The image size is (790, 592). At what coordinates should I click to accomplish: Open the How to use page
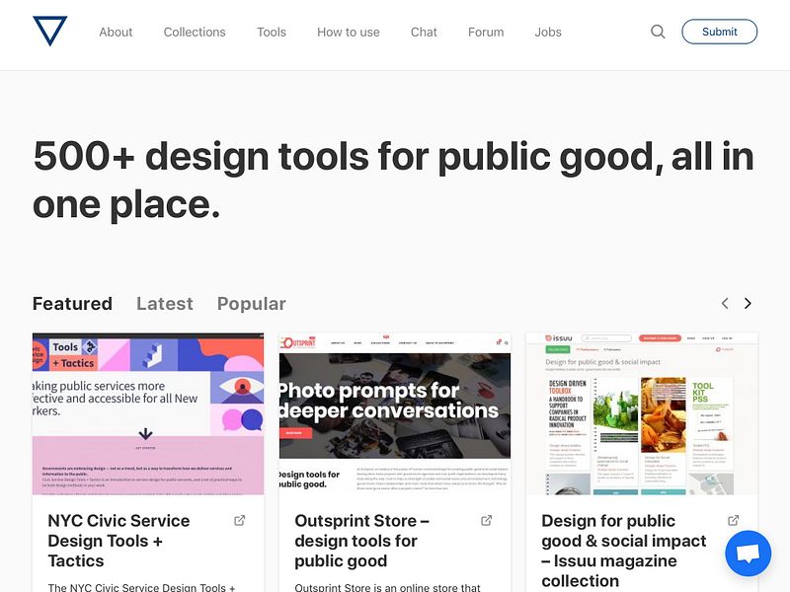[349, 33]
